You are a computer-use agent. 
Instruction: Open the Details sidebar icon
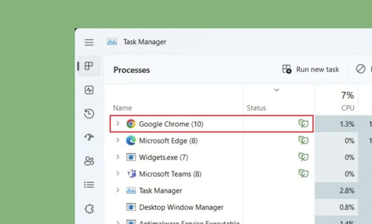tap(89, 184)
